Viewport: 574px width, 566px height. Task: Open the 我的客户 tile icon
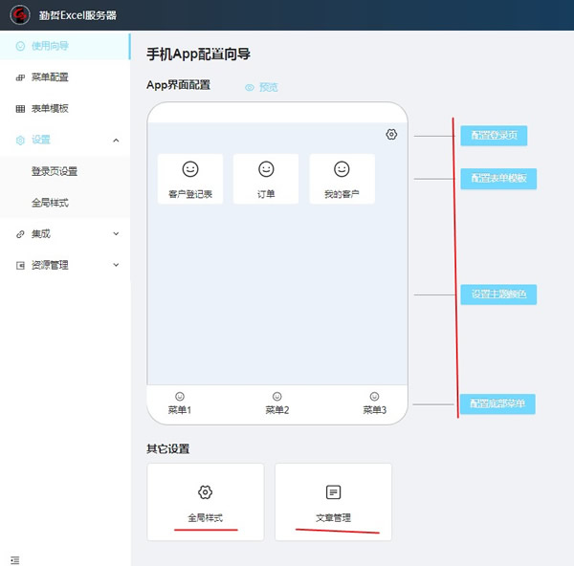point(342,169)
